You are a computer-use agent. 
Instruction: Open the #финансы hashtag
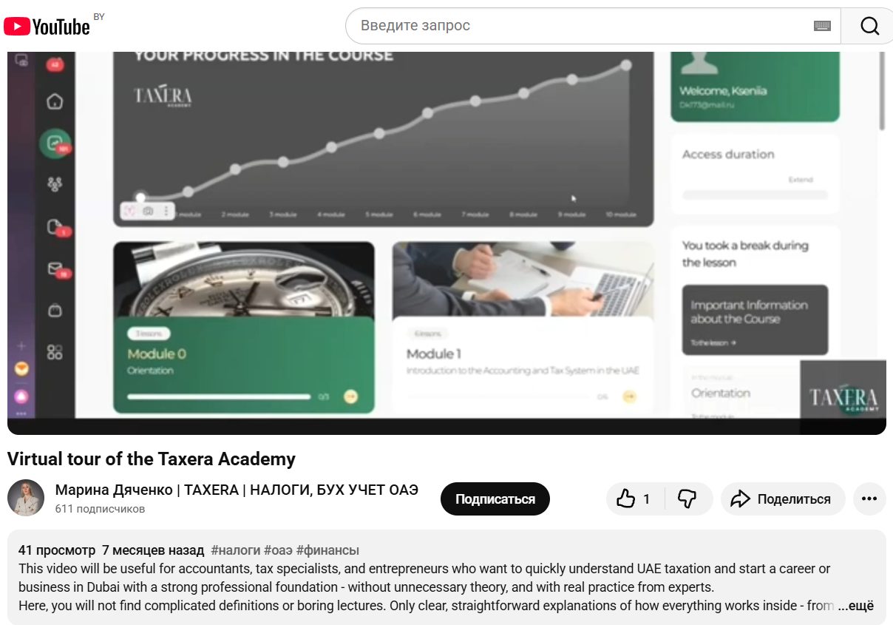click(327, 550)
